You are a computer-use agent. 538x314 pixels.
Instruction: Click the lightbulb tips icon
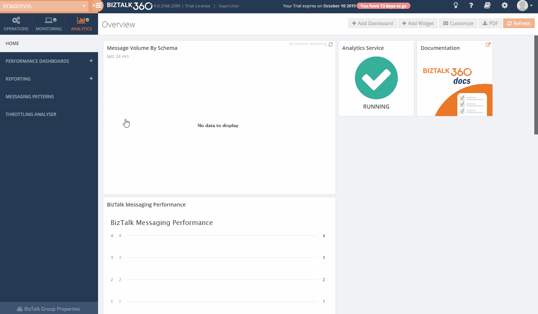[456, 6]
